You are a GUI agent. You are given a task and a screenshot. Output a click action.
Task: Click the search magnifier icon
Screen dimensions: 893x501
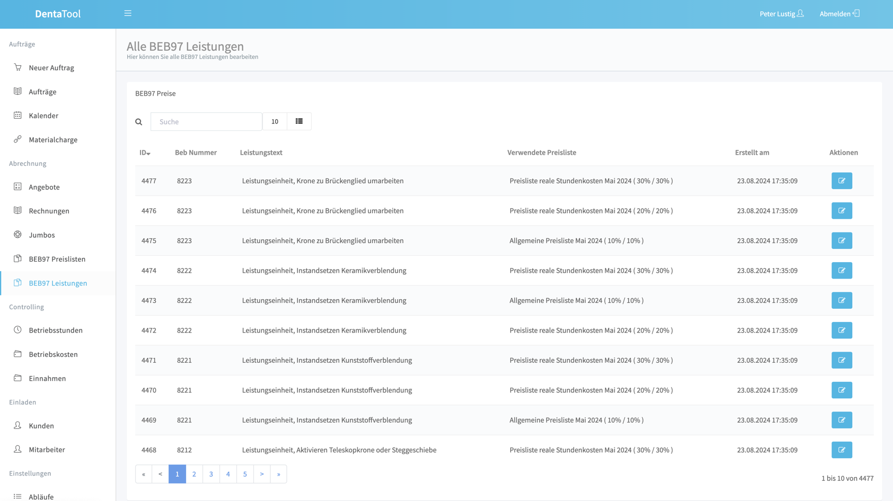139,122
